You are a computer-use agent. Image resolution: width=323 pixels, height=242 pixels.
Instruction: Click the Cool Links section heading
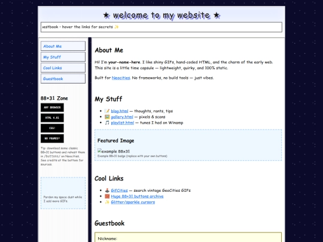tap(109, 179)
